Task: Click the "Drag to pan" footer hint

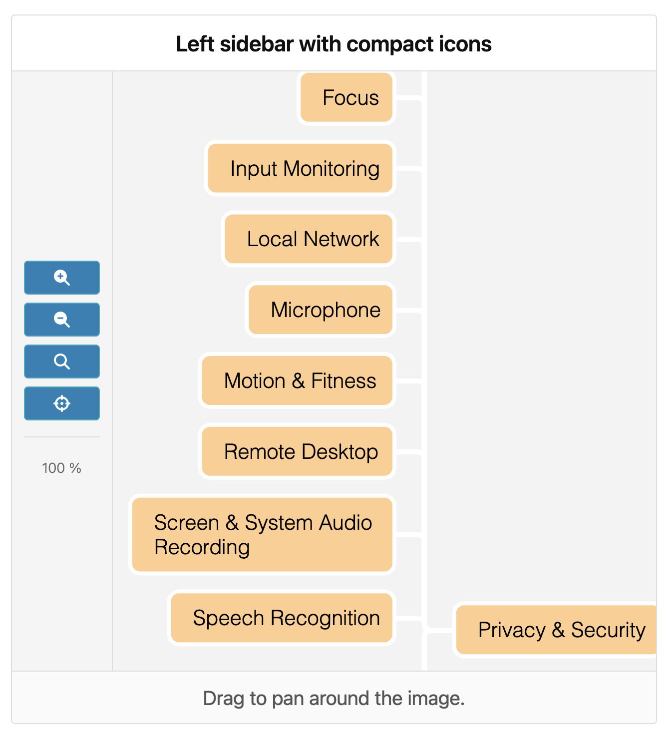Action: 334,698
